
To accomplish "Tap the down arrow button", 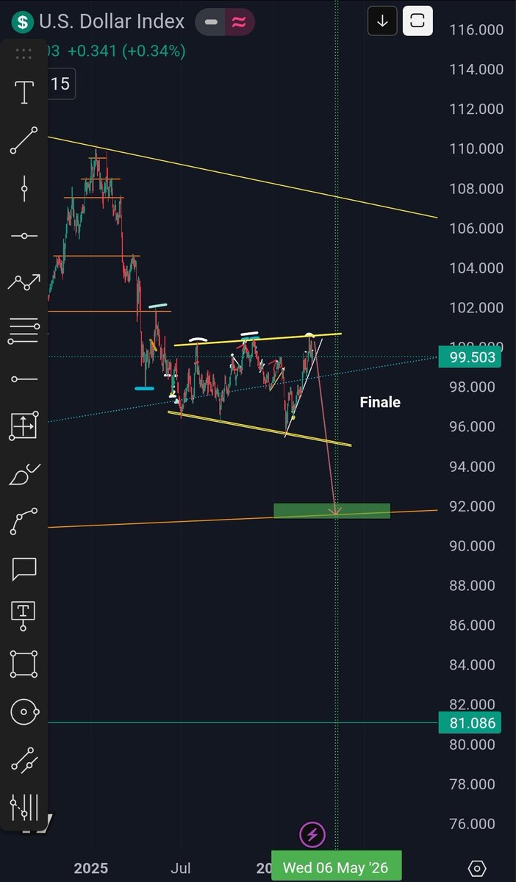I will 382,21.
